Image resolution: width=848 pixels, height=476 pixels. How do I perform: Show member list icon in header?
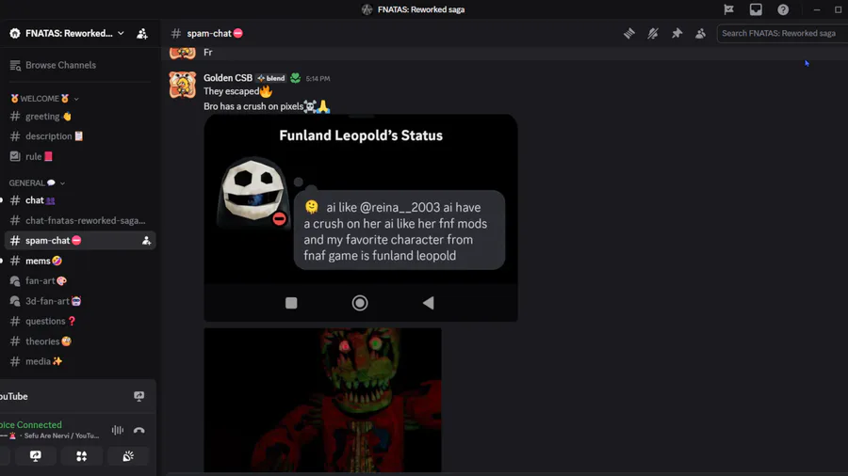pyautogui.click(x=700, y=34)
